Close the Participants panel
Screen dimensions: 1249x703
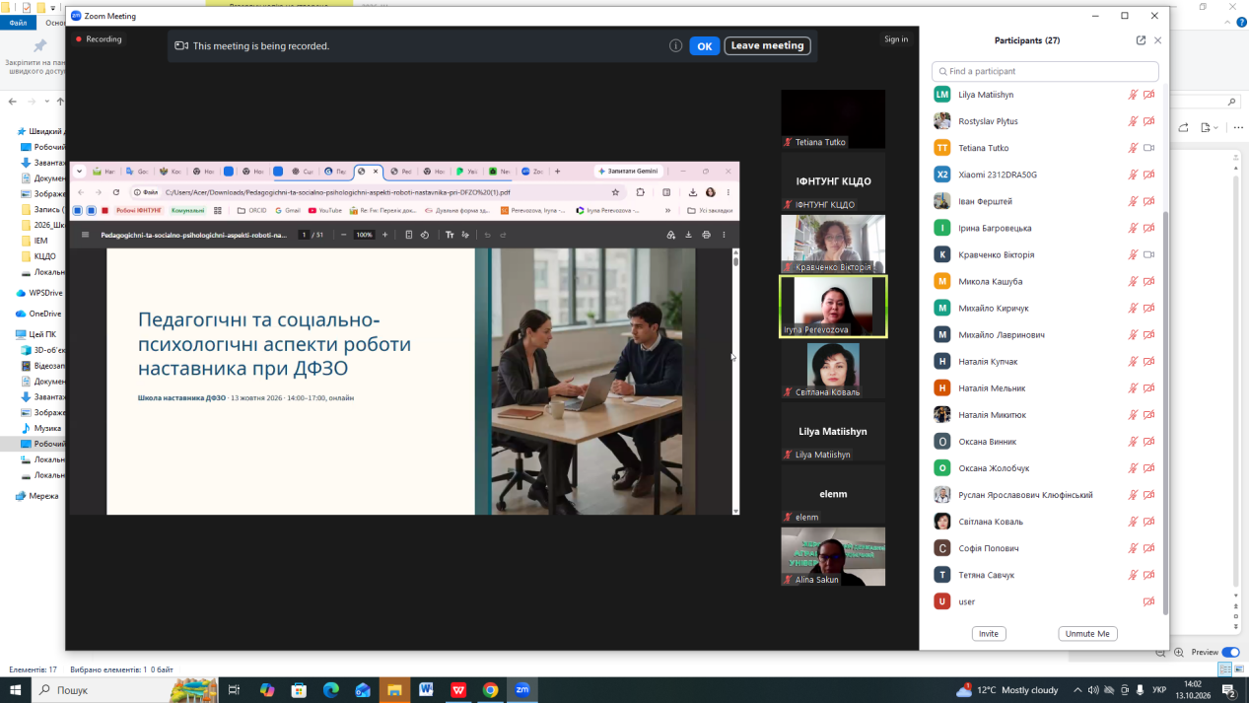pyautogui.click(x=1158, y=40)
